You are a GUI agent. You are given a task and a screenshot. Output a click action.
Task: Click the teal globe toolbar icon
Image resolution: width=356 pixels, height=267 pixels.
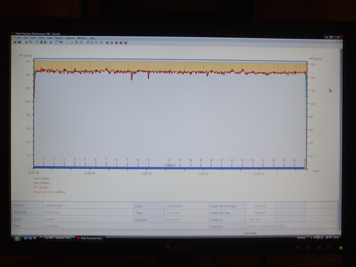pos(41,42)
